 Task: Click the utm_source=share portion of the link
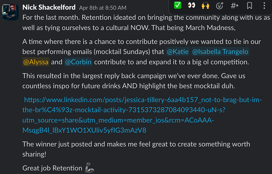53,120
